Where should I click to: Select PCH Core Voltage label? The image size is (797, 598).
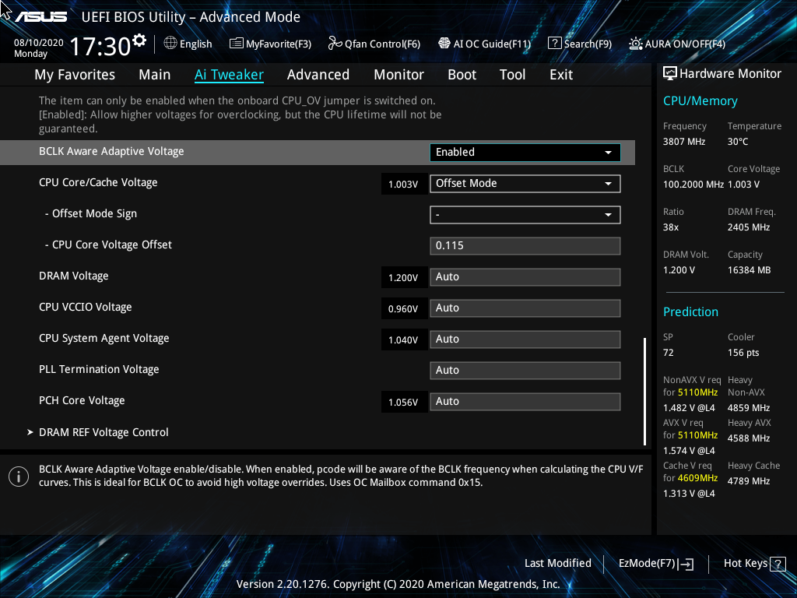click(x=82, y=401)
